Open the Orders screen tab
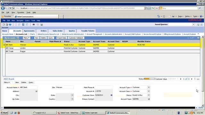This screenshot has width=205, height=115. 44,31
